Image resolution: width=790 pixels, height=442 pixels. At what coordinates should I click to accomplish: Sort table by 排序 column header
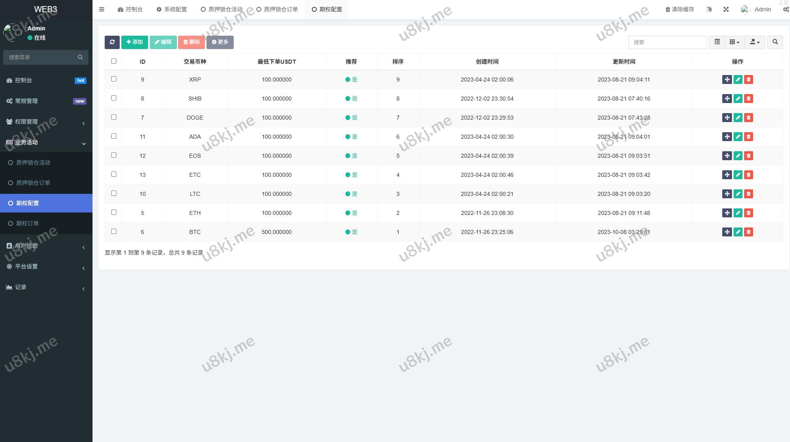398,62
